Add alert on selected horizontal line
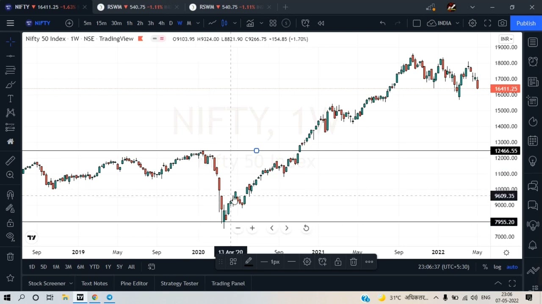The height and width of the screenshot is (304, 542). [323, 262]
